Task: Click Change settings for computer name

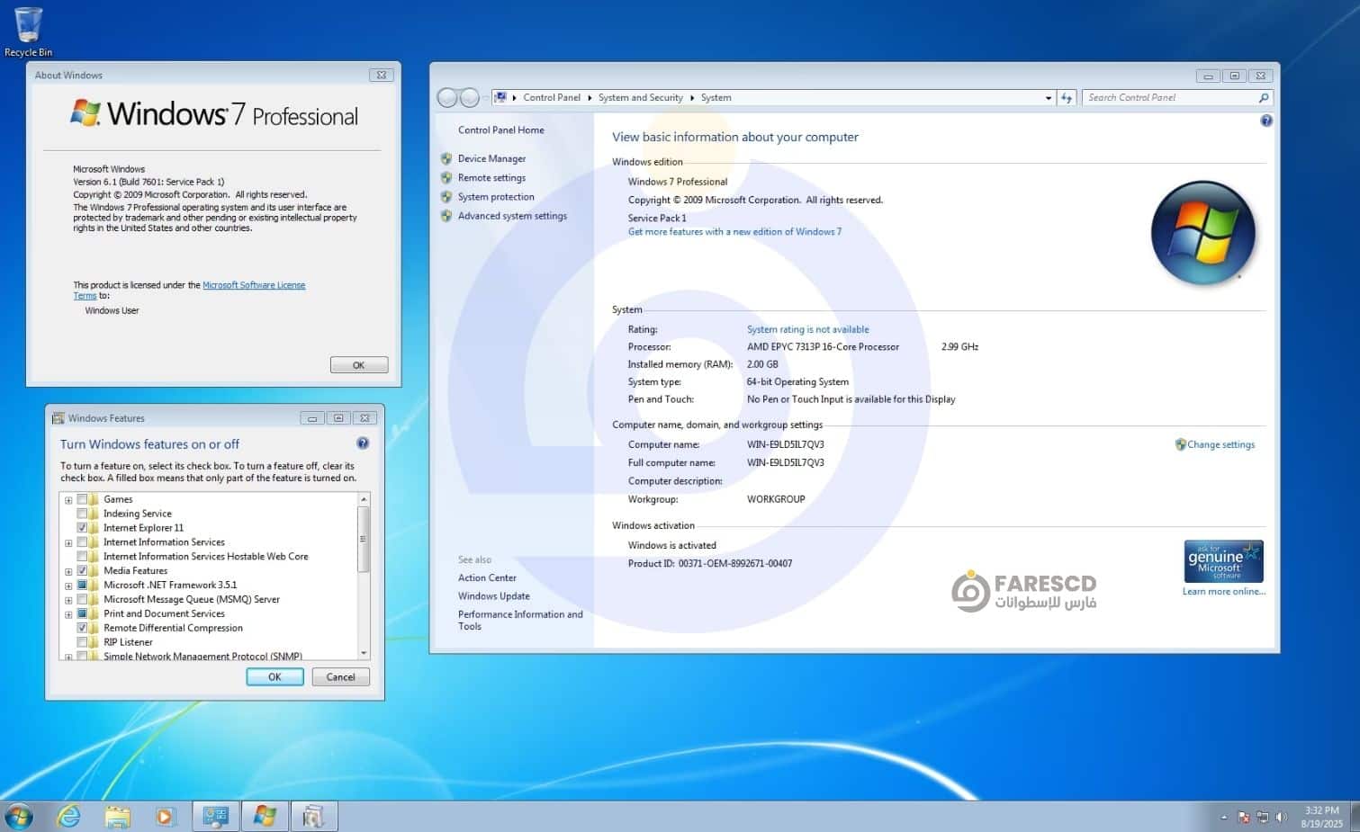Action: (x=1220, y=444)
